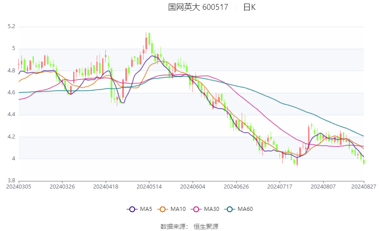Click the 4.4 price axis label
This screenshot has width=379, height=231.
coord(11,114)
